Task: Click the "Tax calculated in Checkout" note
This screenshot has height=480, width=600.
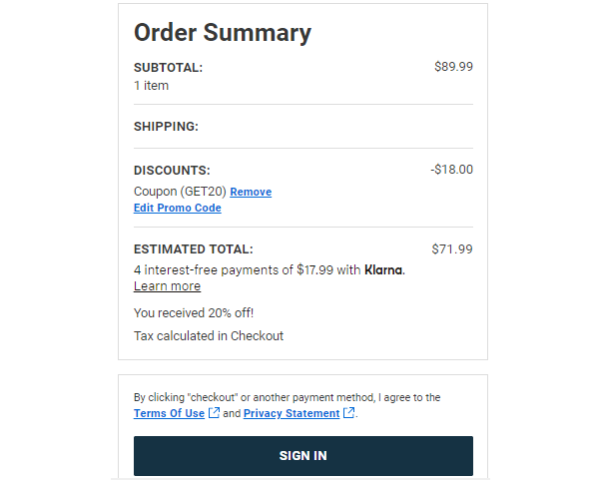Action: (209, 336)
